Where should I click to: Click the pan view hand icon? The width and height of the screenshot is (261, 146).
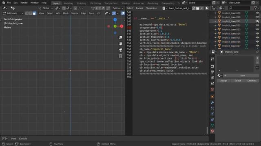(121, 43)
